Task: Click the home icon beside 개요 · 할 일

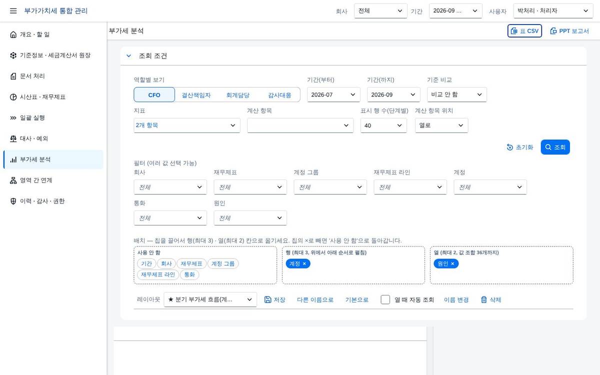Action: pos(13,34)
